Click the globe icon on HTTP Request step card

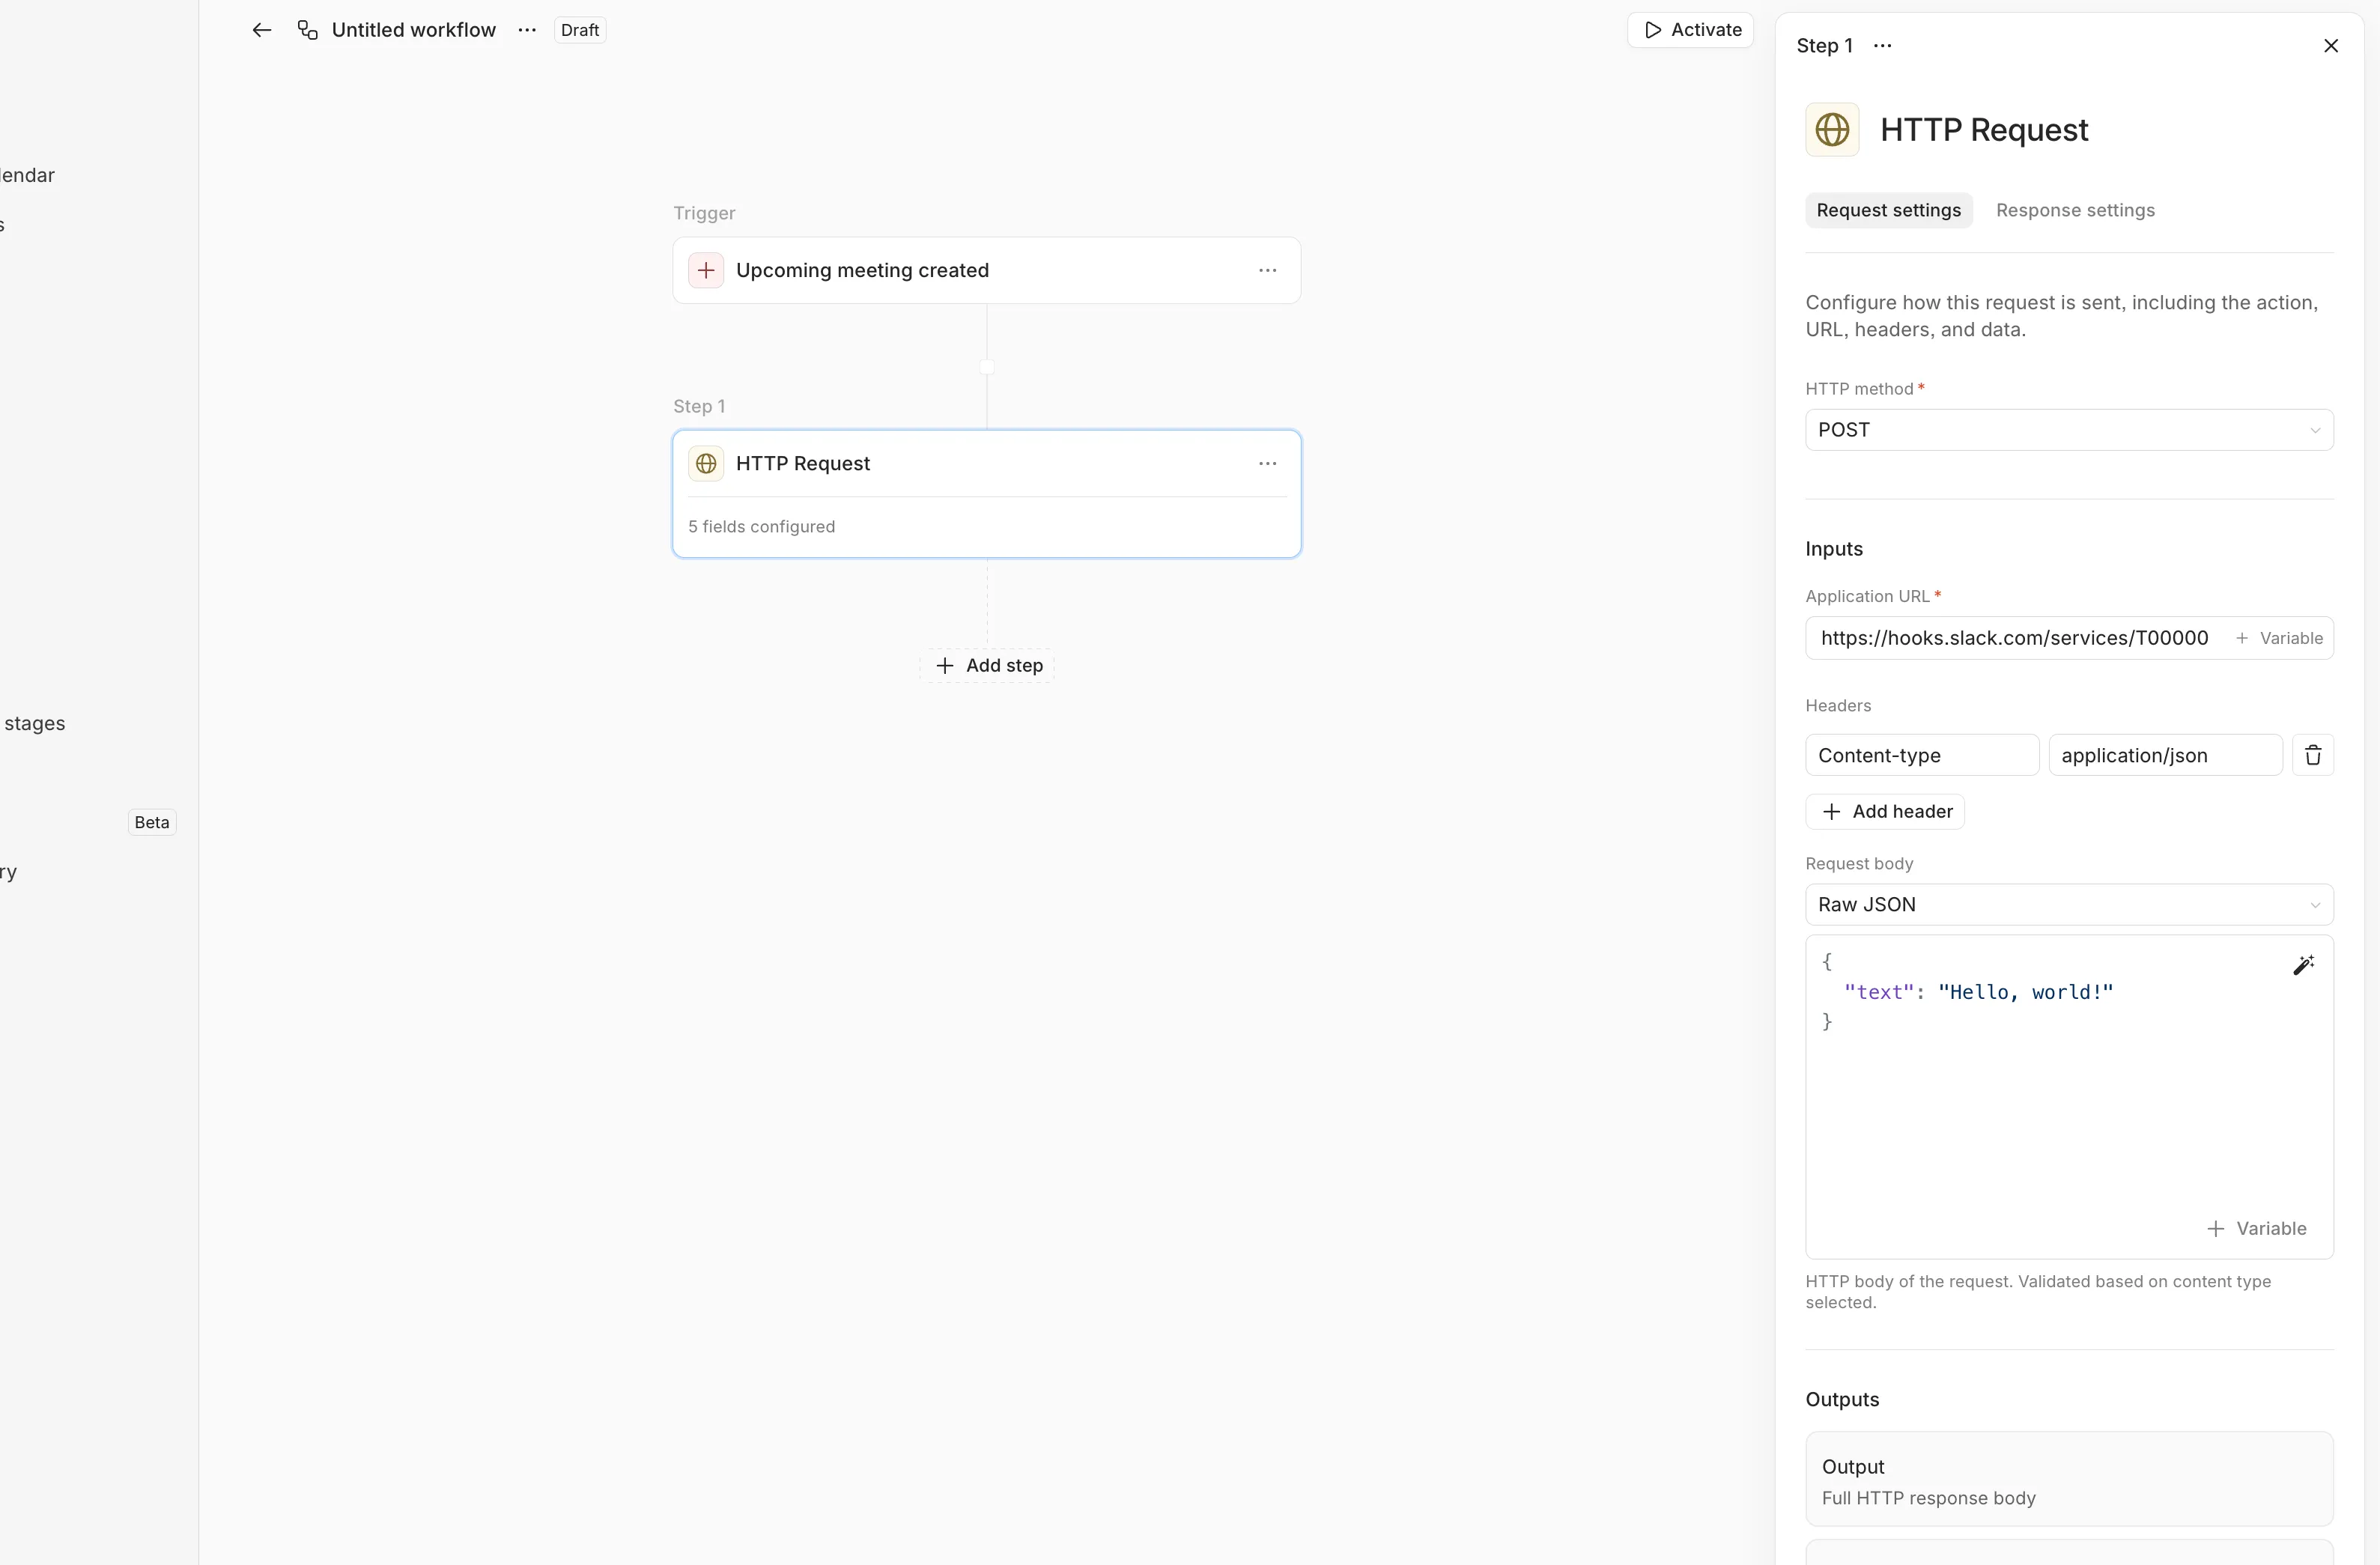706,464
